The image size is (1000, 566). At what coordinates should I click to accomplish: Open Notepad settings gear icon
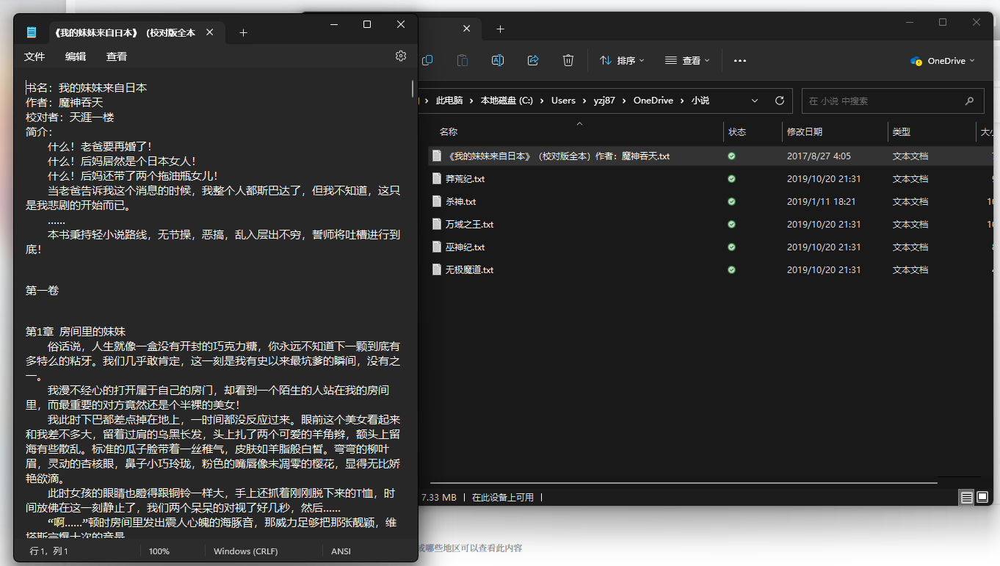400,57
